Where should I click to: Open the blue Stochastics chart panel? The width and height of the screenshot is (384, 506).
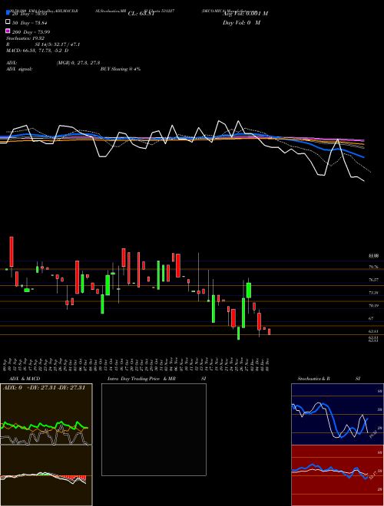pyautogui.click(x=337, y=414)
